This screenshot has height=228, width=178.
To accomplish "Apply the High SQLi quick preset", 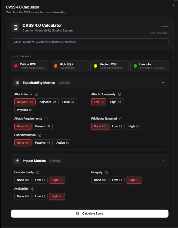I will click(x=70, y=66).
